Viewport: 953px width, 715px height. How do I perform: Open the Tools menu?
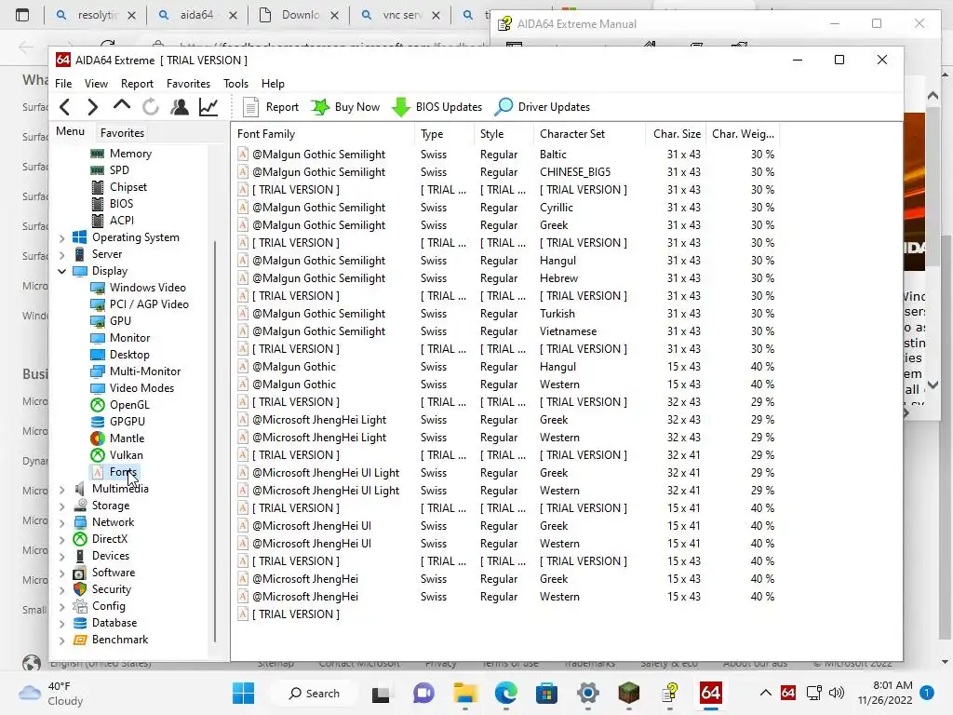click(x=235, y=84)
